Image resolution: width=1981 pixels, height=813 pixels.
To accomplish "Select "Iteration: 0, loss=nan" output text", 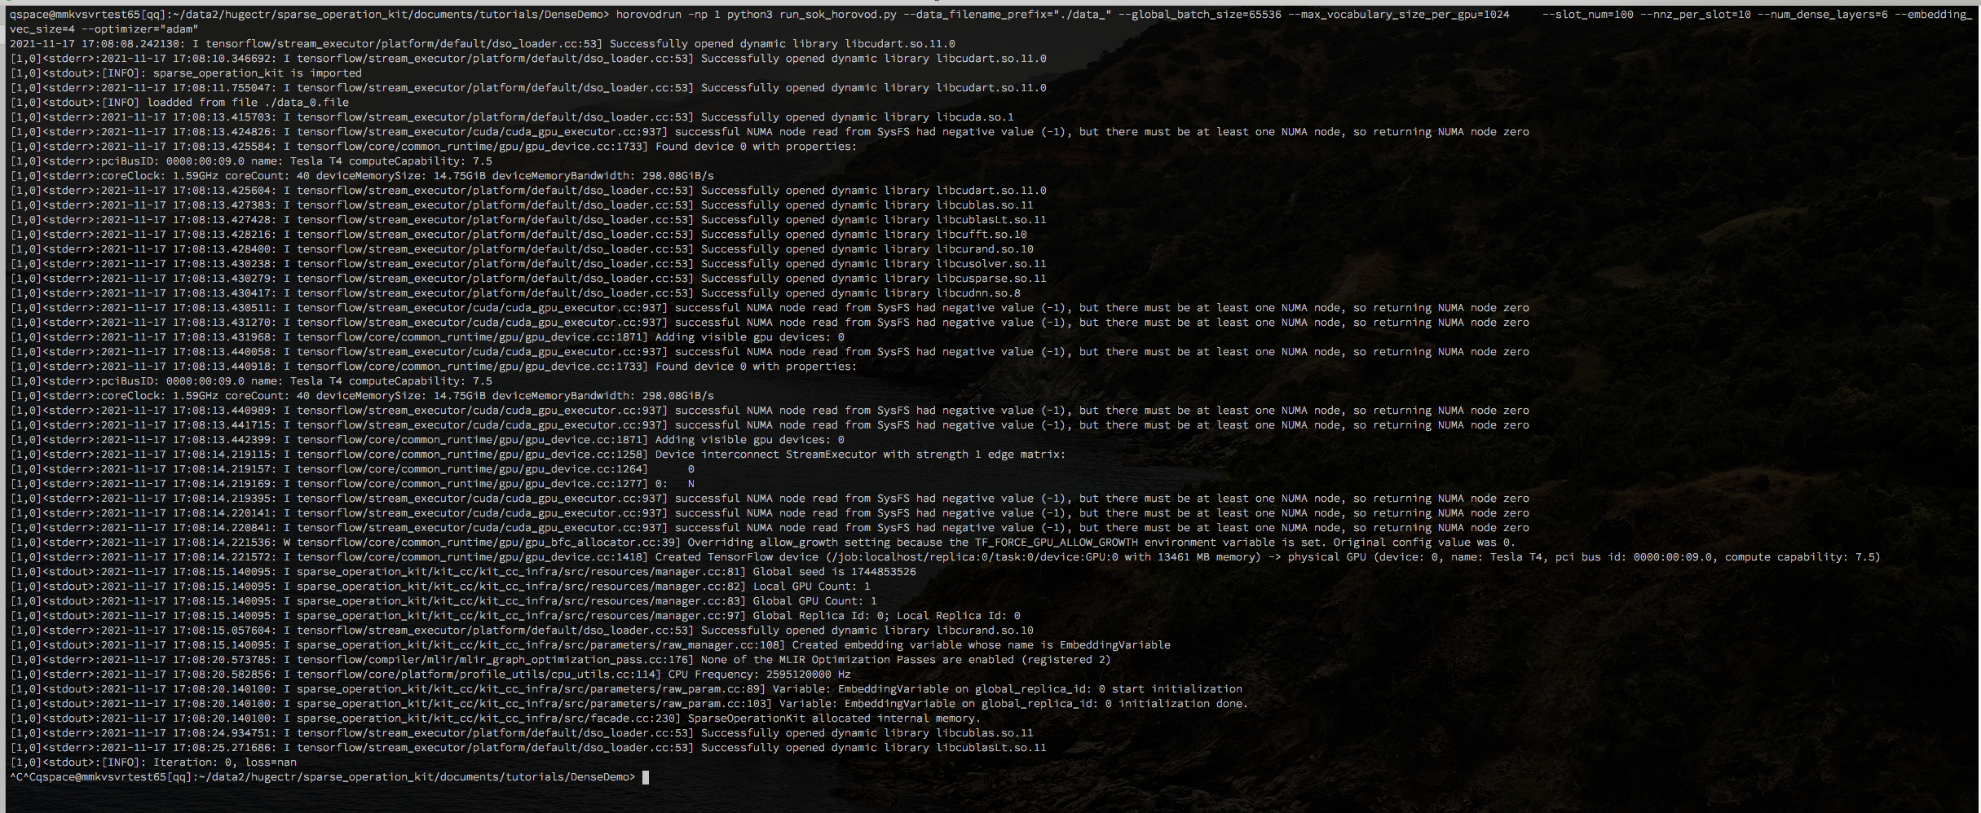I will (x=225, y=762).
